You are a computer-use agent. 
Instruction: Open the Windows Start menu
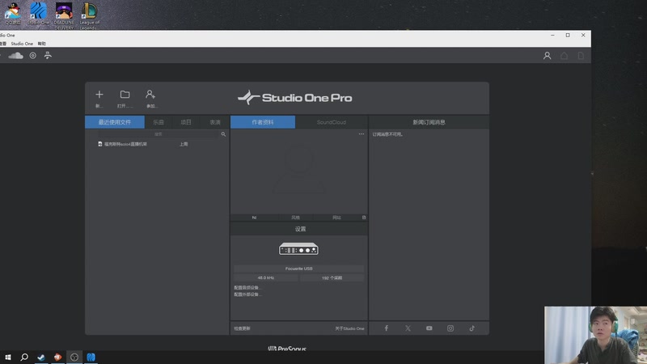coord(8,357)
